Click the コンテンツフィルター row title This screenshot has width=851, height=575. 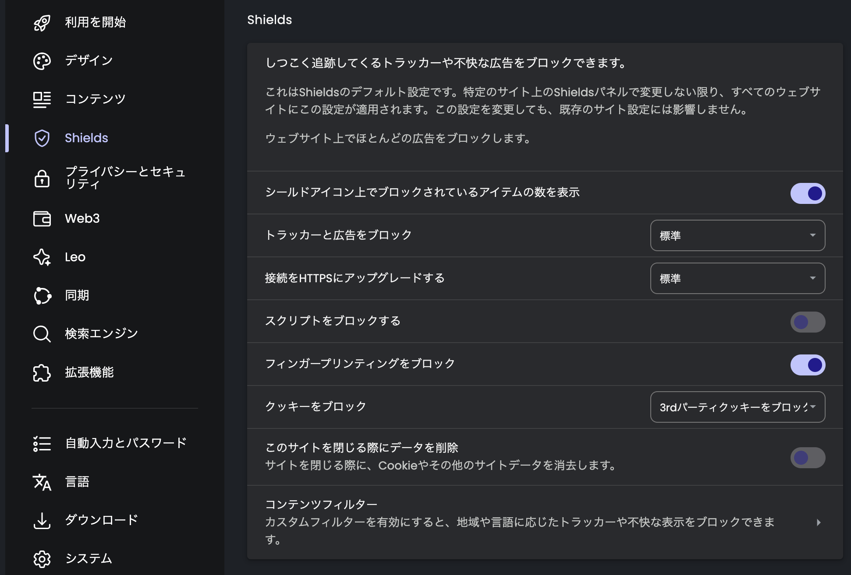click(321, 505)
